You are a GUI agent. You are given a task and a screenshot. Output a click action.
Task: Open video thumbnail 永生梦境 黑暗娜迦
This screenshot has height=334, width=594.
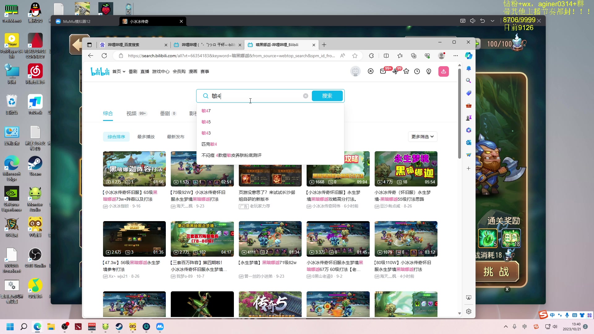point(406,169)
